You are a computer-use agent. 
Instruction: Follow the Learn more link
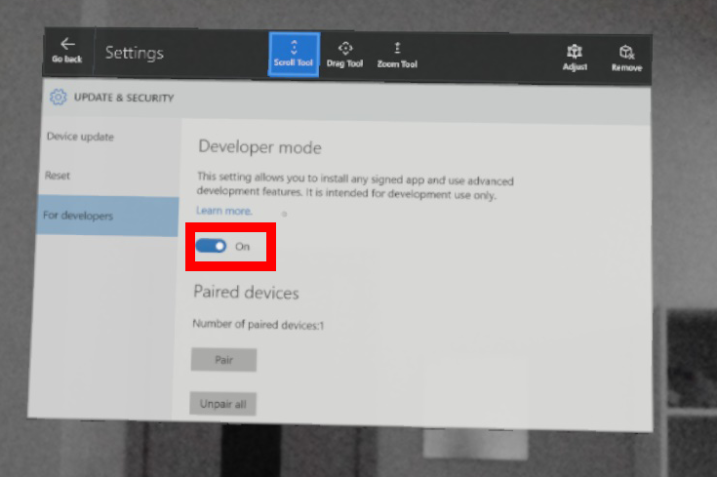coord(224,211)
